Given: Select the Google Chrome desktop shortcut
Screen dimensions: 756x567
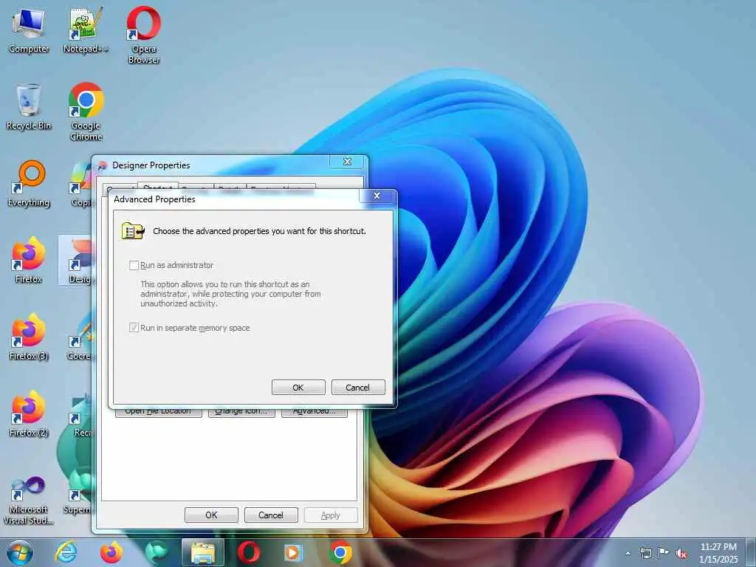Looking at the screenshot, I should (86, 111).
